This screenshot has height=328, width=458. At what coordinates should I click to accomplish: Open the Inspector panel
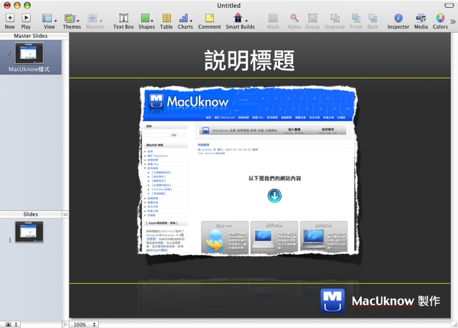(x=398, y=22)
